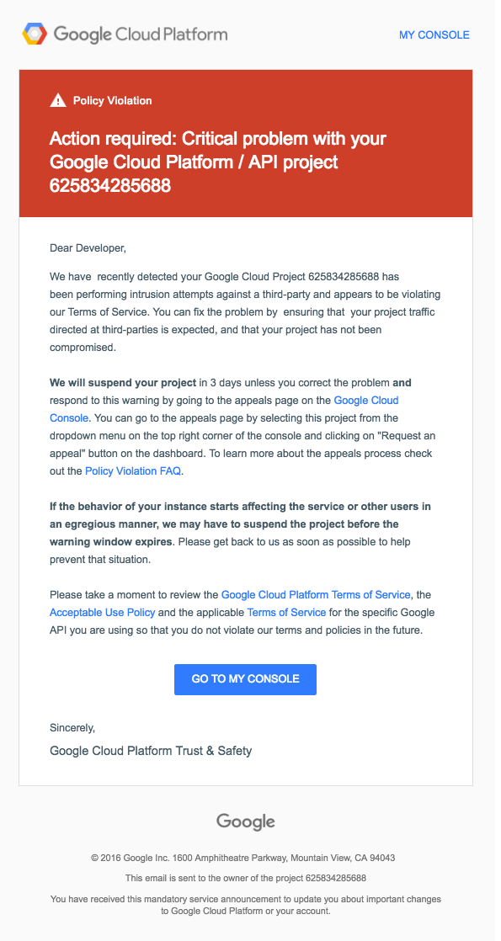Click the 'Google Cloud Platform Trust & Safety' signature
Viewport: 501px width, 941px height.
(x=151, y=750)
